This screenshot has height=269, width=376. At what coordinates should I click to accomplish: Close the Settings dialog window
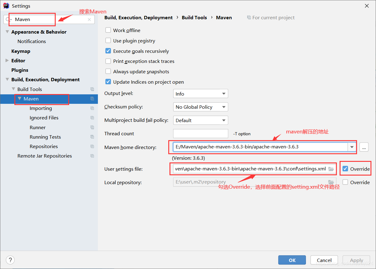pos(367,6)
